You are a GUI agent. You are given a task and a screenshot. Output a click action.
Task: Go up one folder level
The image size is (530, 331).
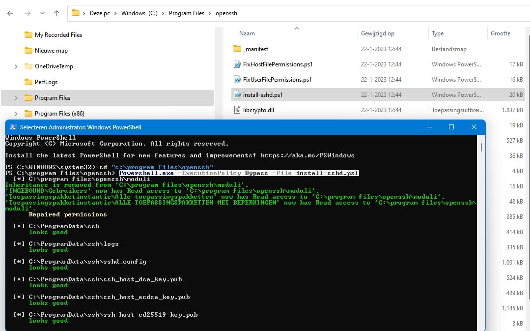pos(56,13)
